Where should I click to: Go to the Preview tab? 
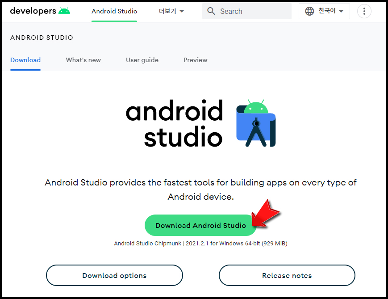tap(195, 60)
